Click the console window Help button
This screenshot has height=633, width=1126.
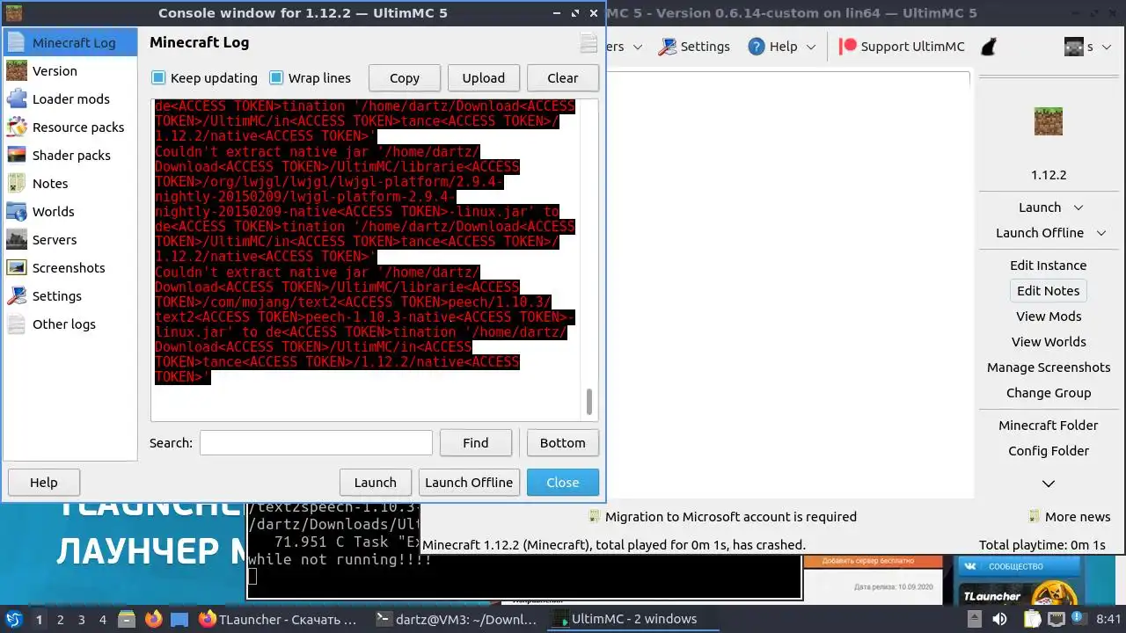[44, 482]
